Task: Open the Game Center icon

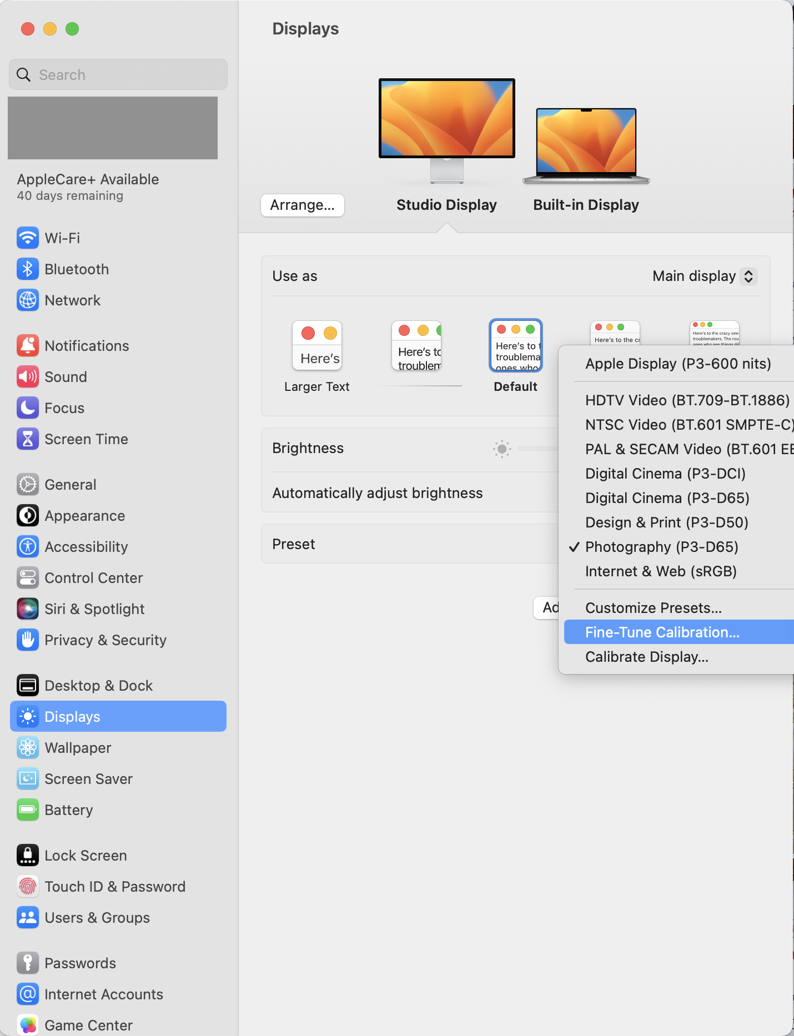Action: tap(28, 1025)
